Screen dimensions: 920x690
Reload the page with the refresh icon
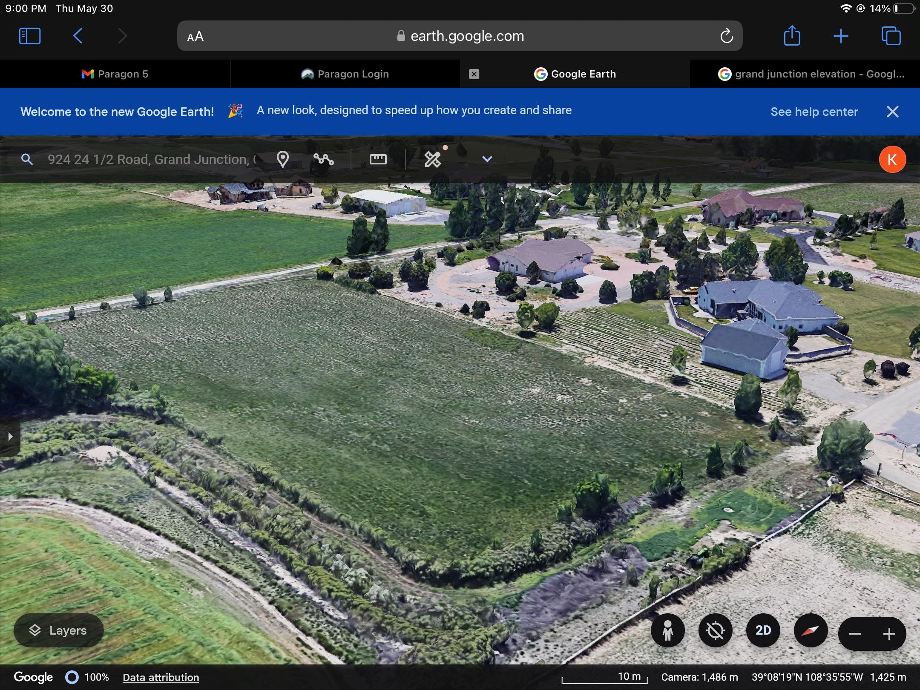point(727,36)
